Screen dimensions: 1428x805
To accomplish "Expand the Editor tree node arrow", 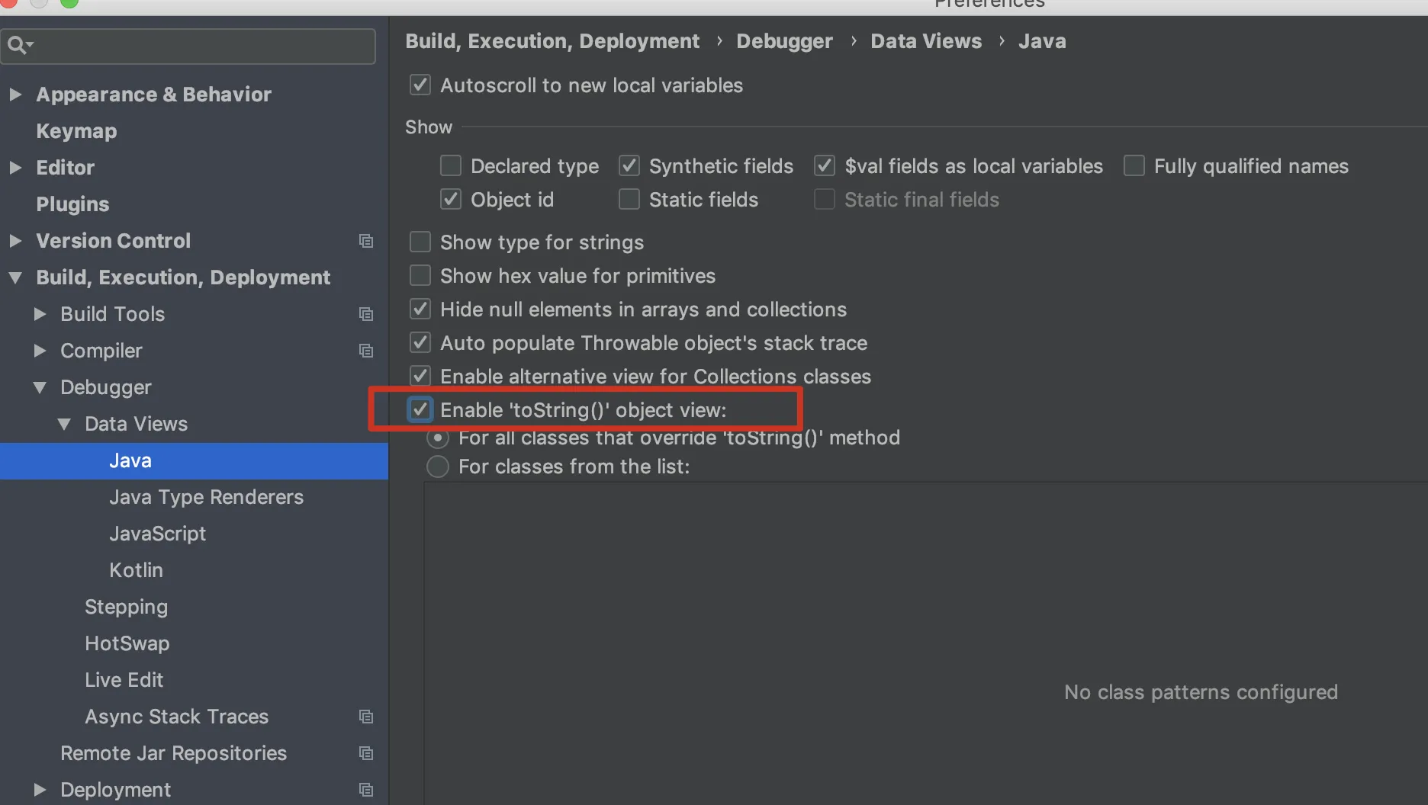I will click(x=15, y=168).
